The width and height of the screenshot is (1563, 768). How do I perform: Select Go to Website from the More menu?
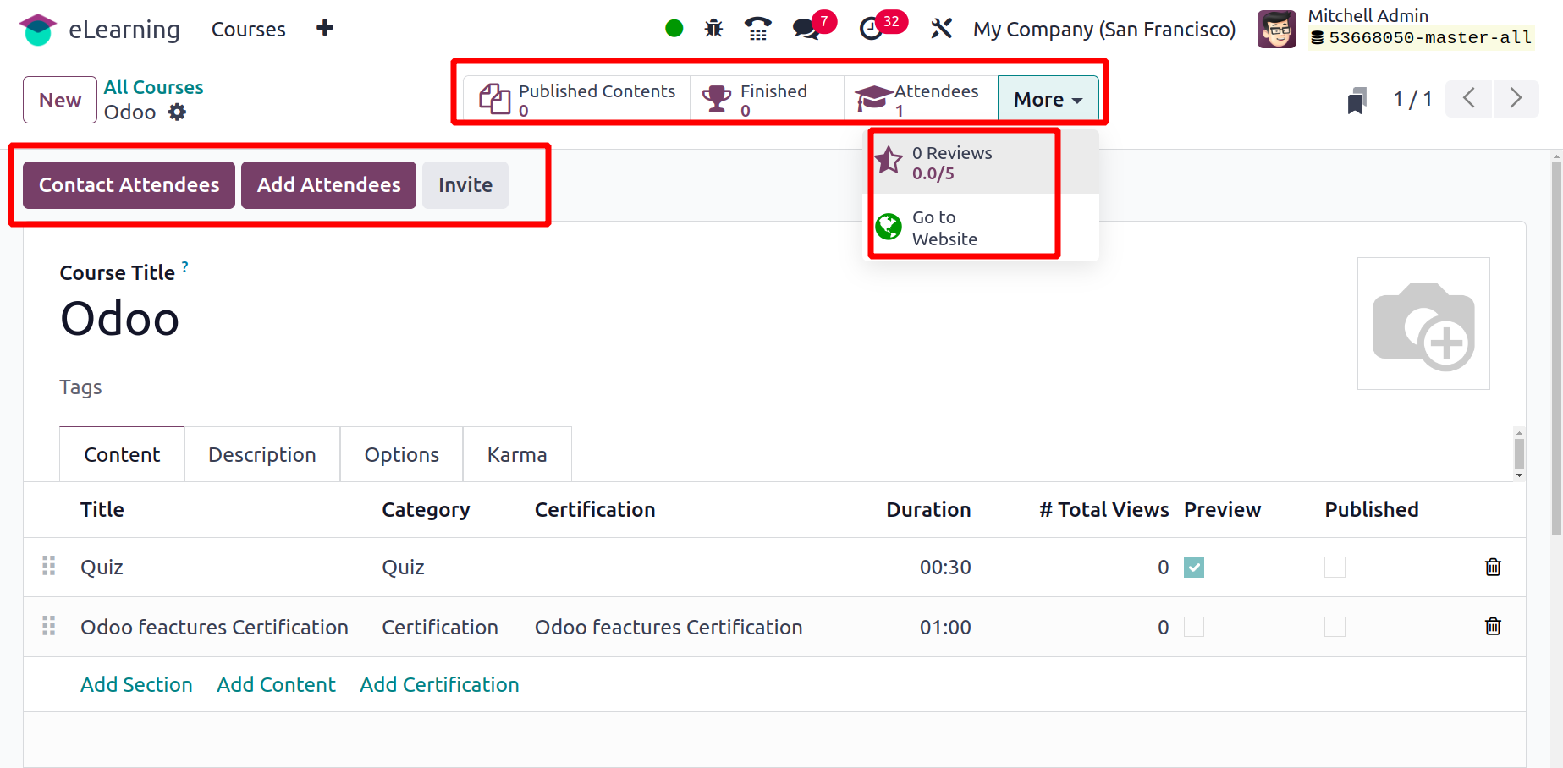(944, 228)
